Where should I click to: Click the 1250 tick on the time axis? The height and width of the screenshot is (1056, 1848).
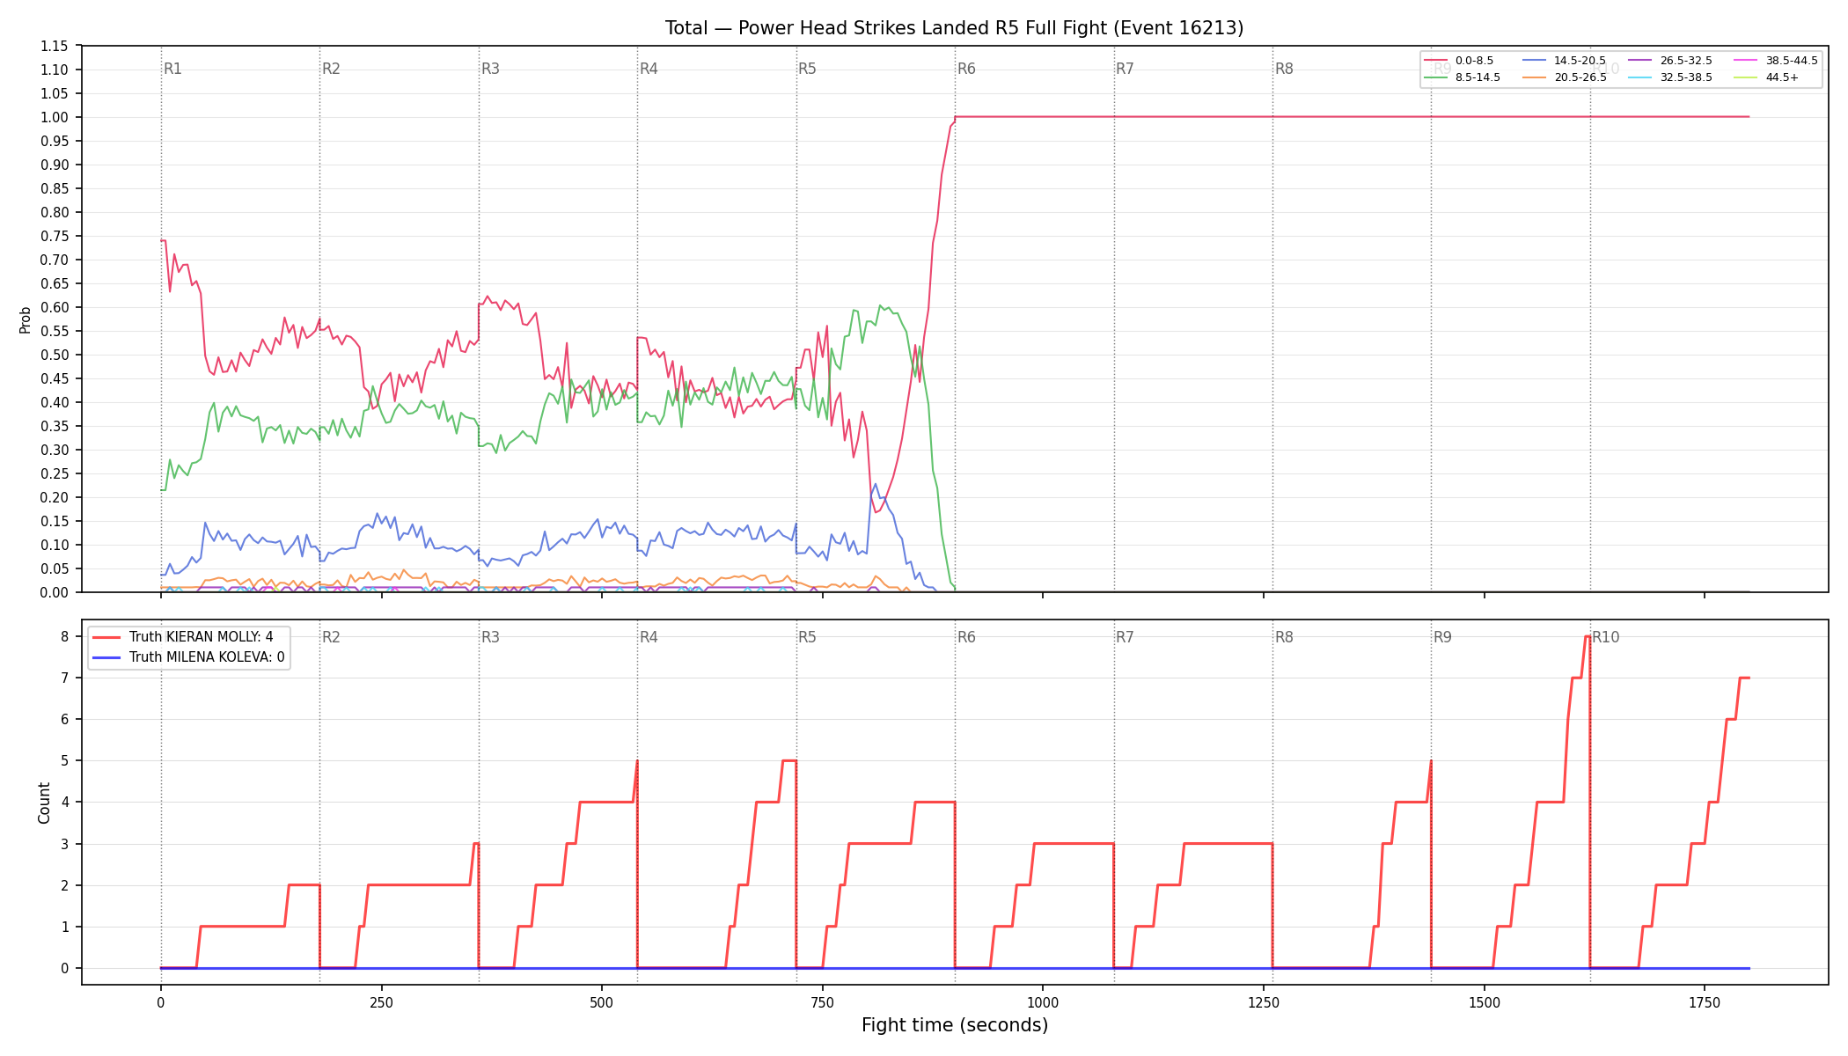[1264, 1001]
